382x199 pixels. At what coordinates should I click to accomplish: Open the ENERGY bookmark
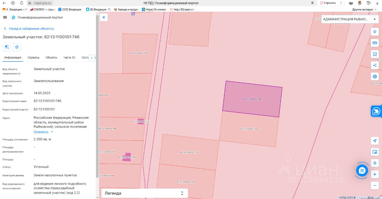(x=43, y=10)
